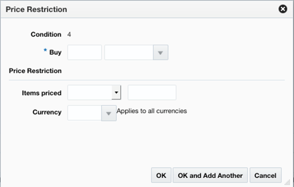The image size is (294, 187).
Task: Click the Buy quantity input field
Action: point(84,52)
